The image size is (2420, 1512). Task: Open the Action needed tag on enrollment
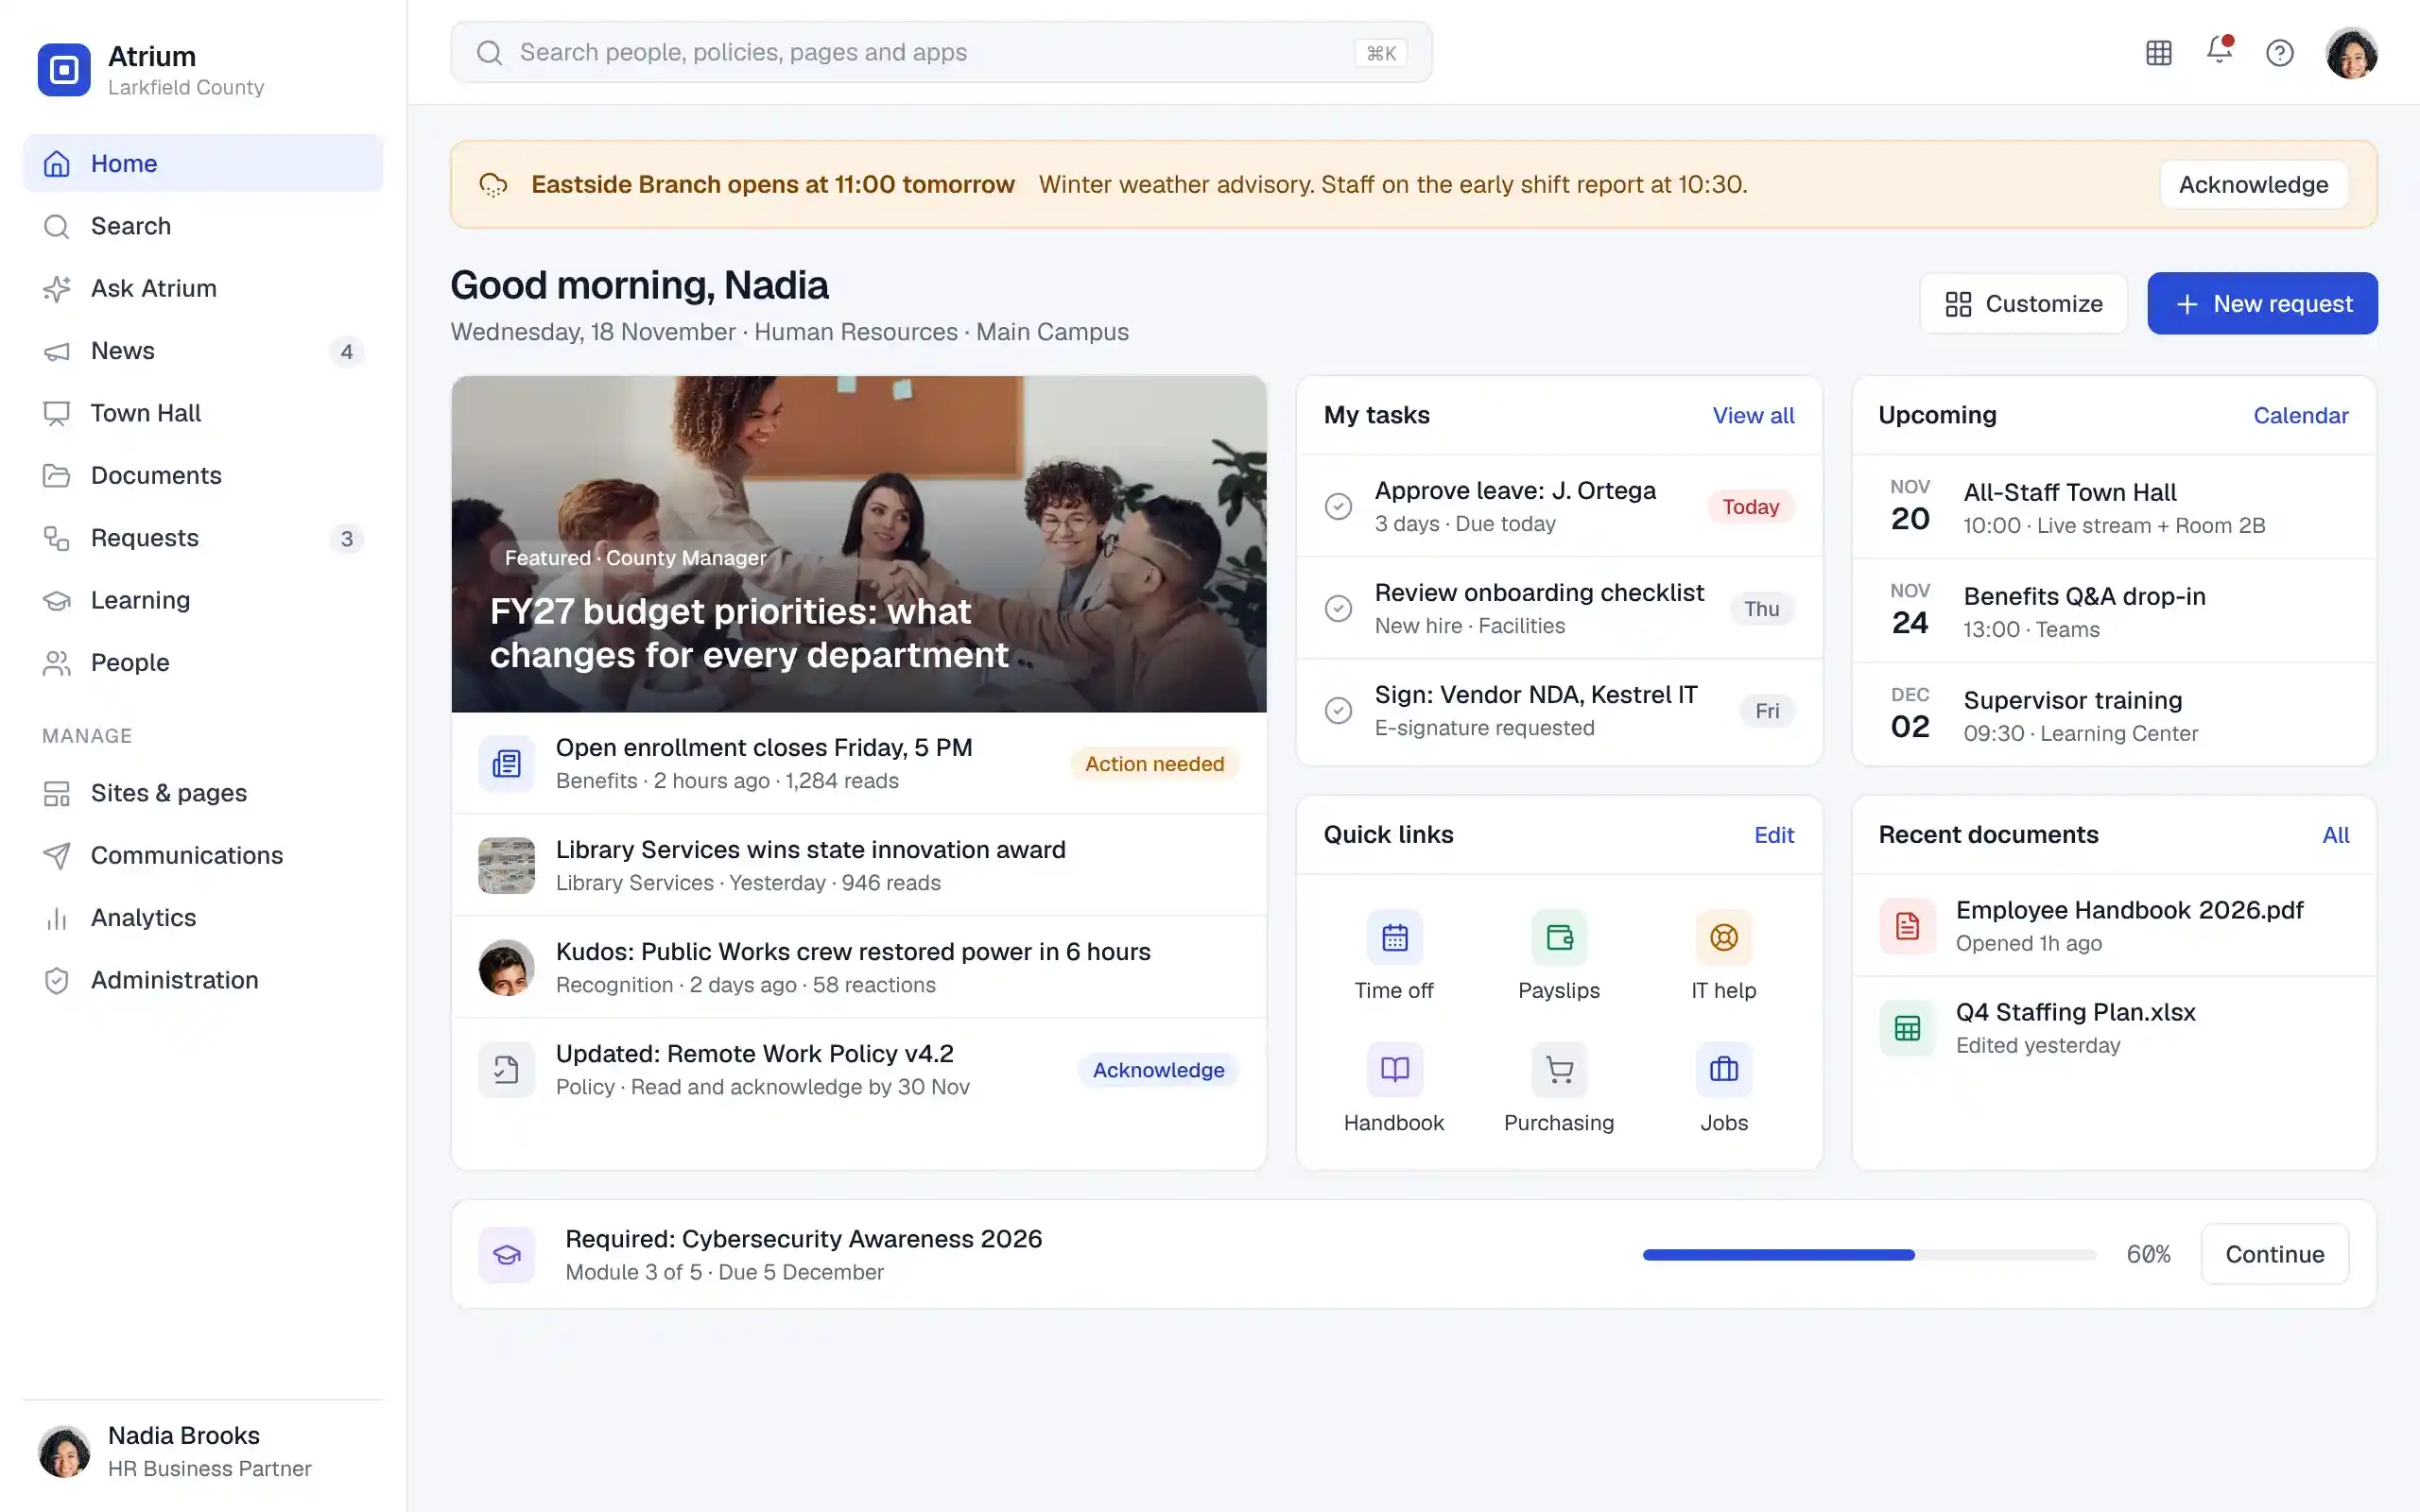[1154, 764]
